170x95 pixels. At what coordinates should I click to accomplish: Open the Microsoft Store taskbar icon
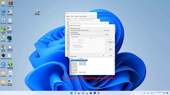(91, 93)
